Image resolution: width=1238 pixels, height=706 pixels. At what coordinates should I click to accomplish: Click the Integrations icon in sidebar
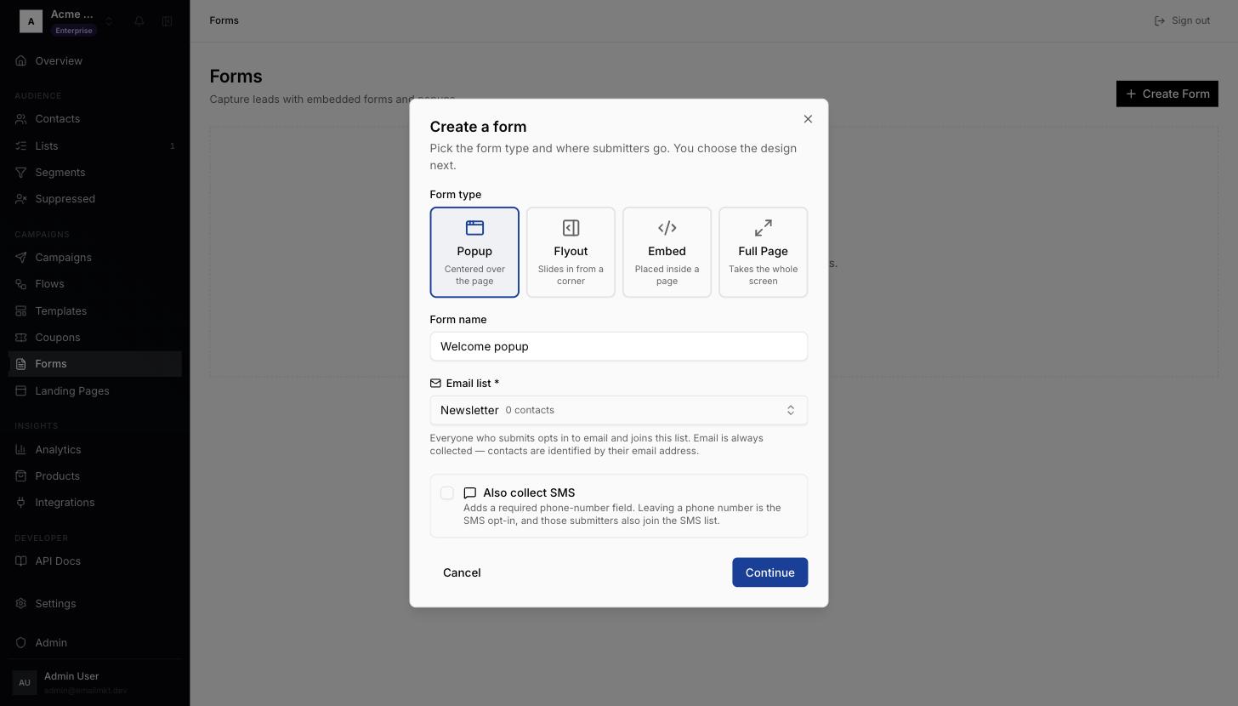coord(21,503)
